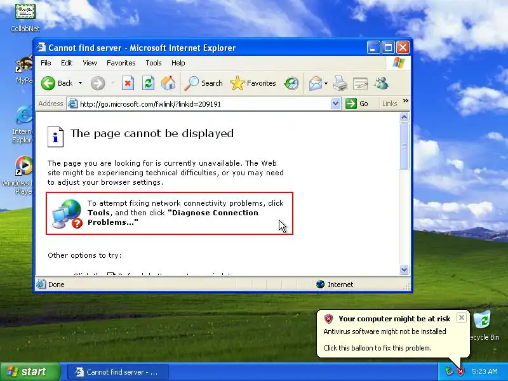Click the Internet zone globe in status bar
Viewport: 508px width, 381px height.
coord(320,284)
